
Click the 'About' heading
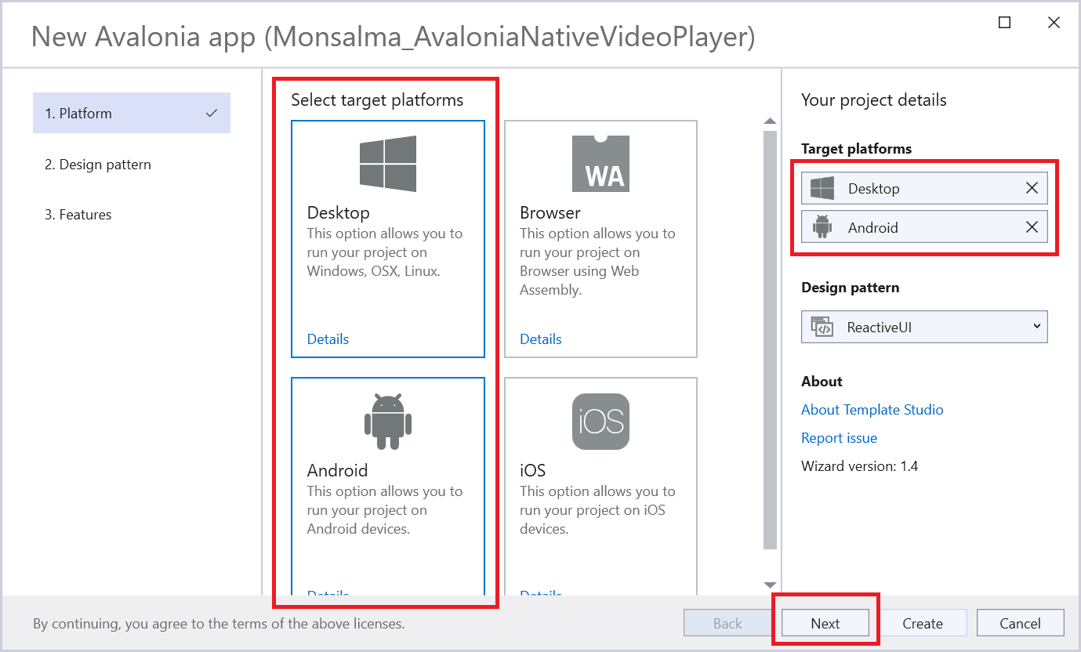click(822, 382)
